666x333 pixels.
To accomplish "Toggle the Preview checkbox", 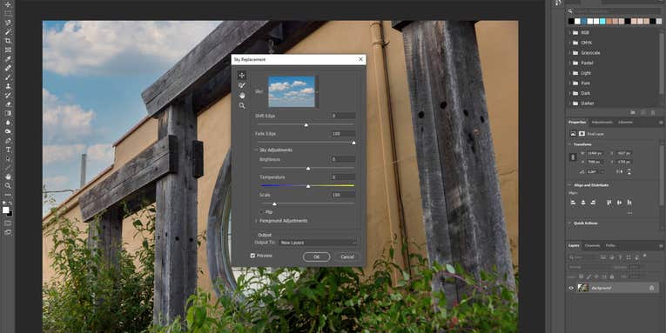I will (x=252, y=256).
